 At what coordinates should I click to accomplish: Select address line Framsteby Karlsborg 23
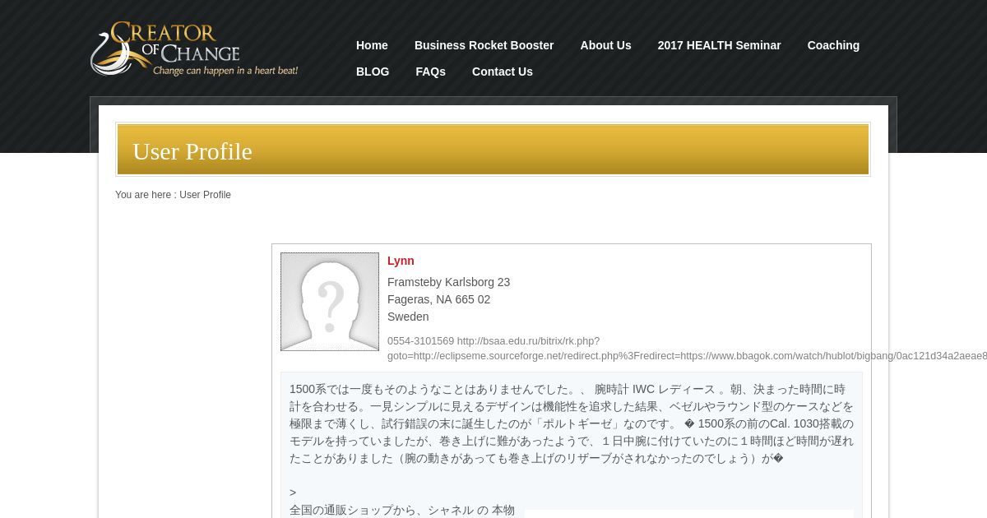pyautogui.click(x=448, y=282)
